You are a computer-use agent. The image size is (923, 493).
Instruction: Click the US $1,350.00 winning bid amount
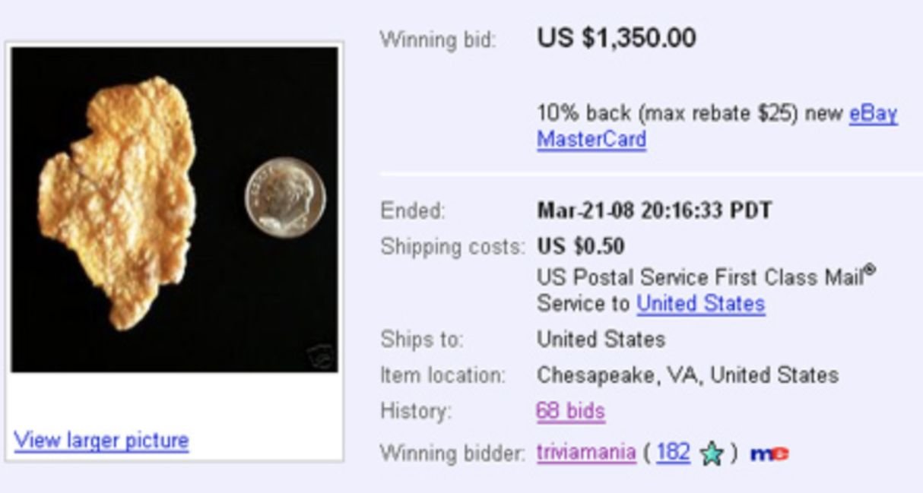[x=616, y=38]
